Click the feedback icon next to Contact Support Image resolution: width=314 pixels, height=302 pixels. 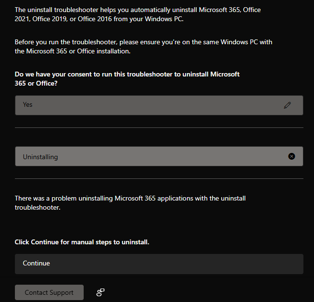click(100, 292)
